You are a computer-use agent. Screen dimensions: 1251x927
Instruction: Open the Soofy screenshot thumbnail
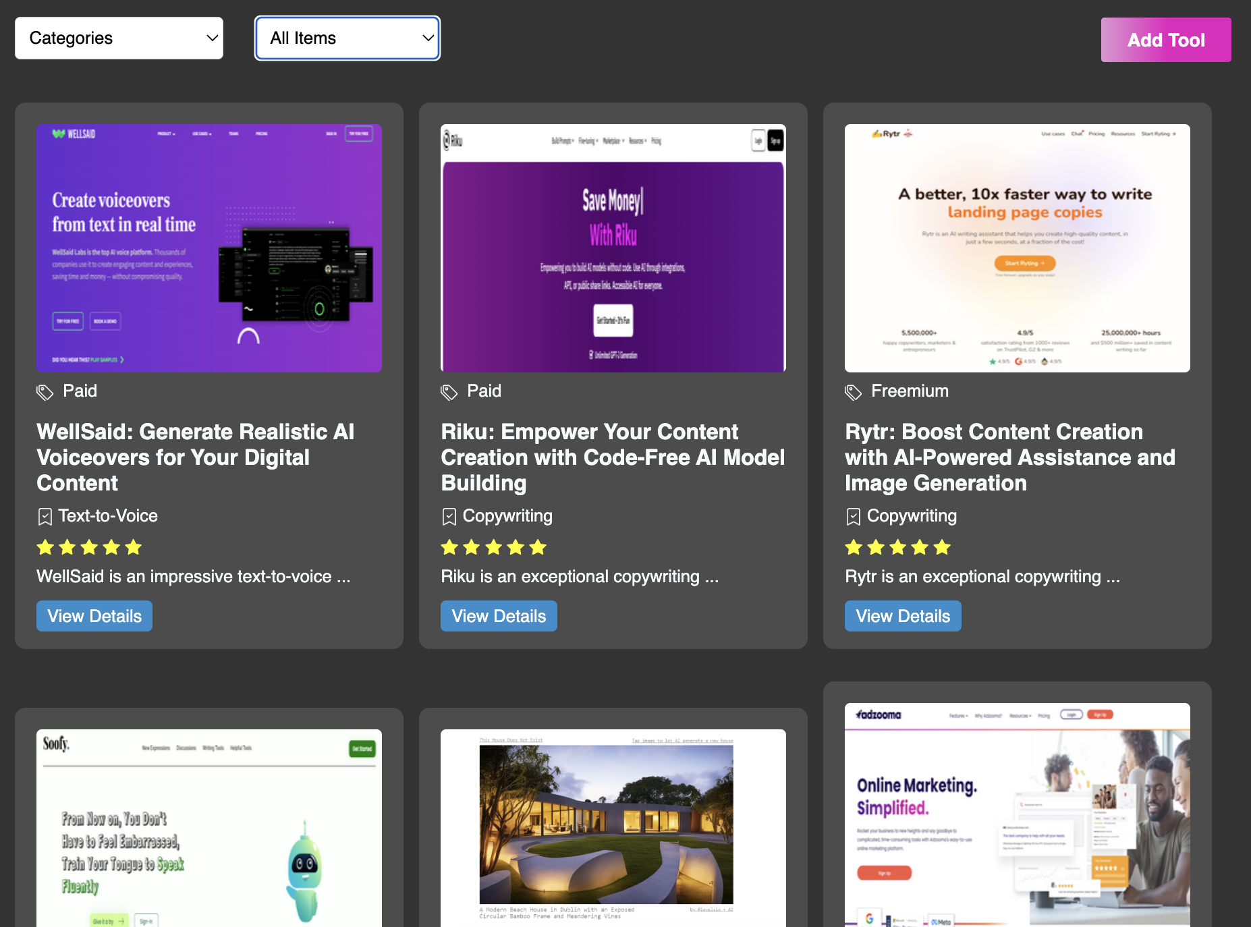click(x=209, y=828)
